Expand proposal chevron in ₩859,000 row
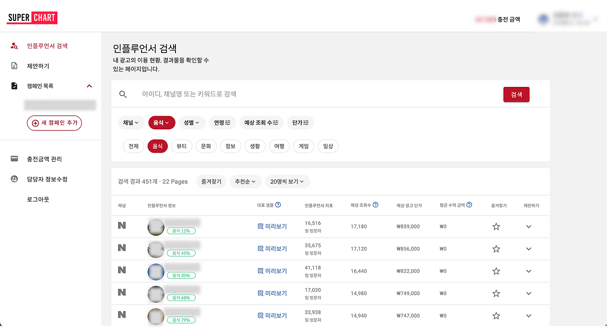612x329 pixels. coord(529,226)
